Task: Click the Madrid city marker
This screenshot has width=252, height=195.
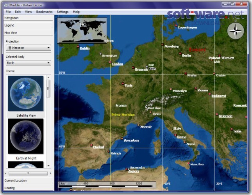Action: (x=91, y=145)
